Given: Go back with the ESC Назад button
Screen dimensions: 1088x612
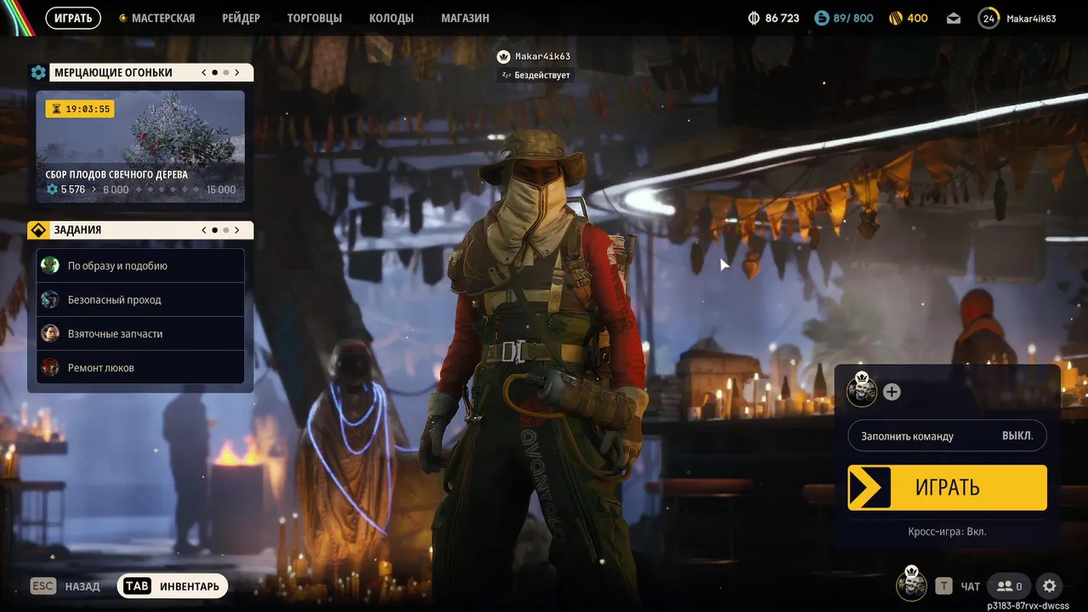Looking at the screenshot, I should coord(65,586).
